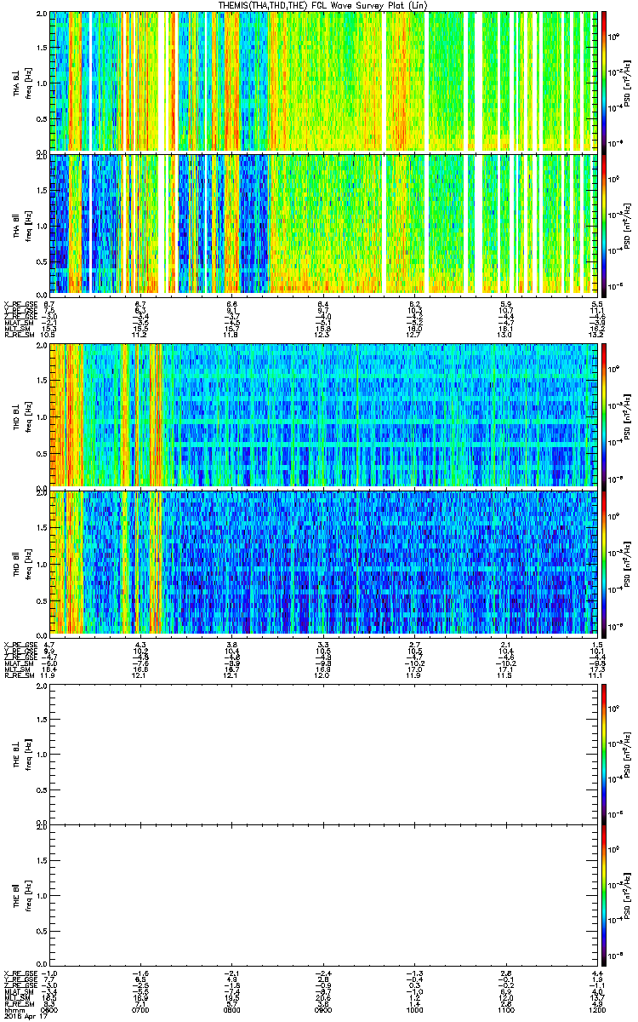Viewport: 638px width, 1022px height.
Task: Click the PSD color bar beside THA B-perpendicular
Action: coord(604,81)
